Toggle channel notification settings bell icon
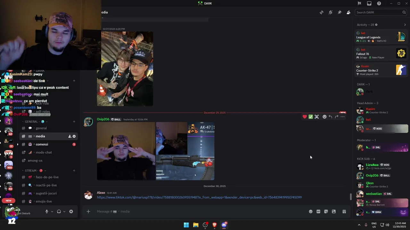 pyautogui.click(x=330, y=12)
